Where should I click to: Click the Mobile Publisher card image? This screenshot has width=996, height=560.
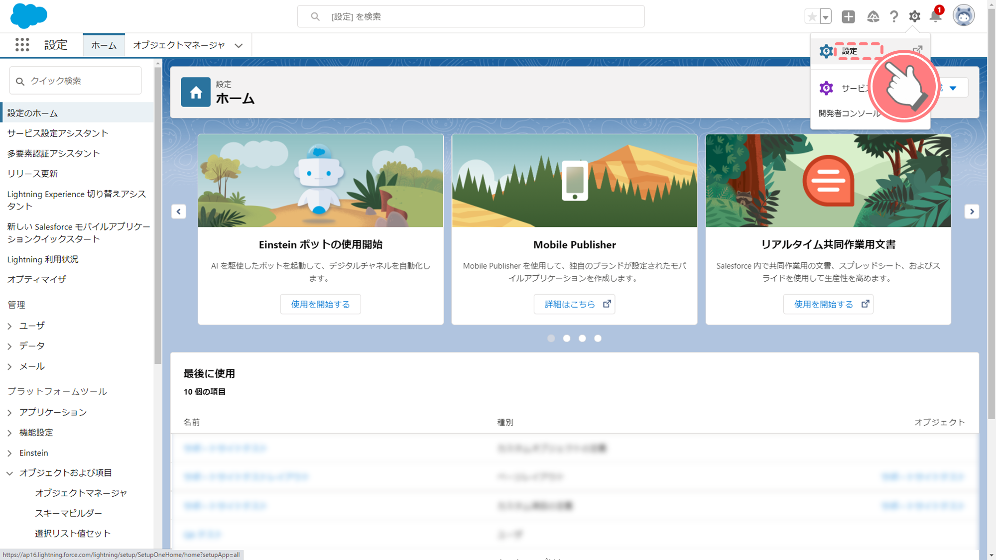click(574, 181)
